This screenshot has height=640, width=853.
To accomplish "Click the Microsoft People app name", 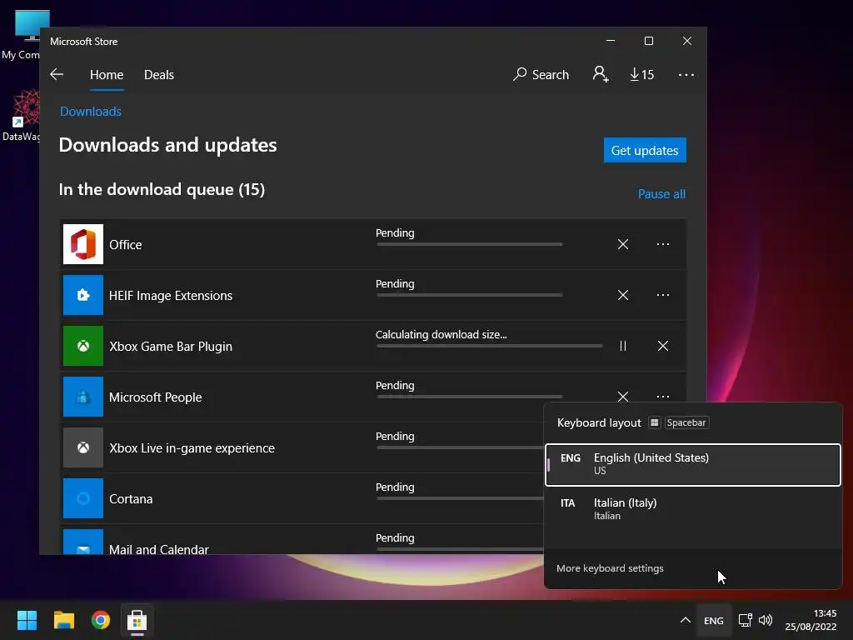I will pos(156,397).
